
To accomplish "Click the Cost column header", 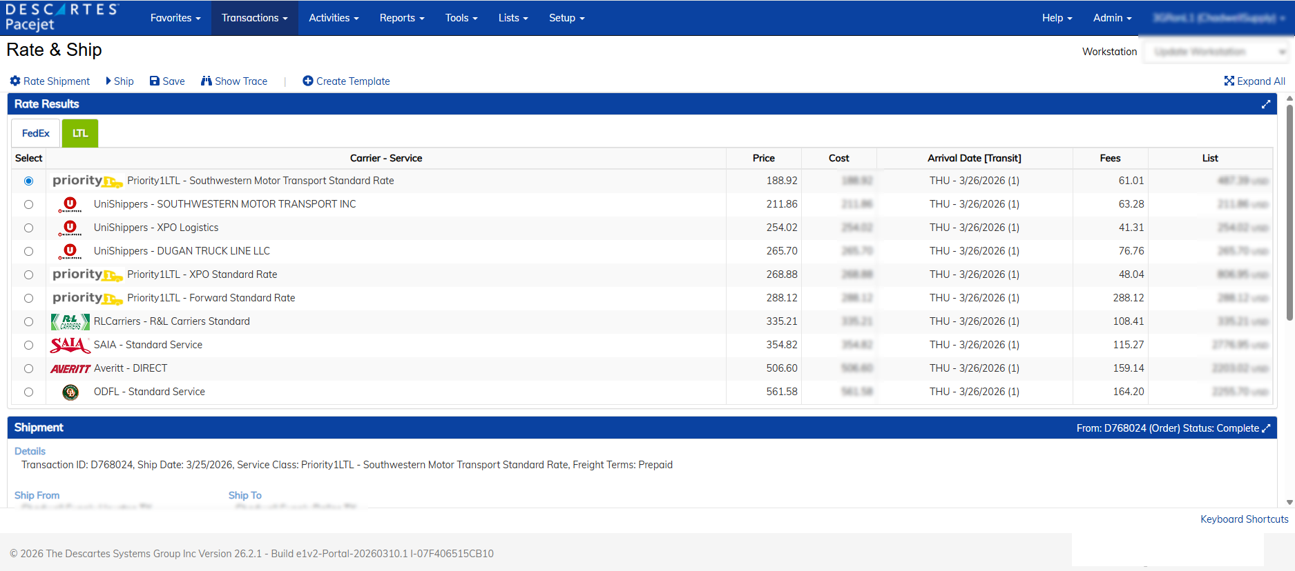I will pyautogui.click(x=839, y=158).
